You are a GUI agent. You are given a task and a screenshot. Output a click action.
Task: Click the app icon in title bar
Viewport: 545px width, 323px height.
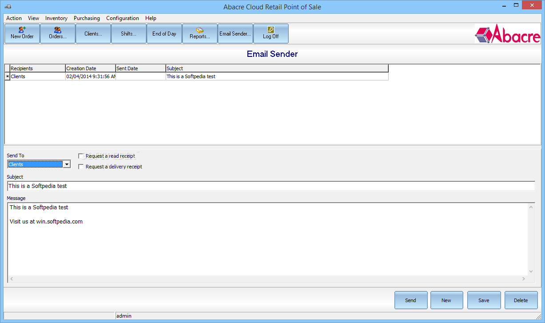click(x=8, y=7)
